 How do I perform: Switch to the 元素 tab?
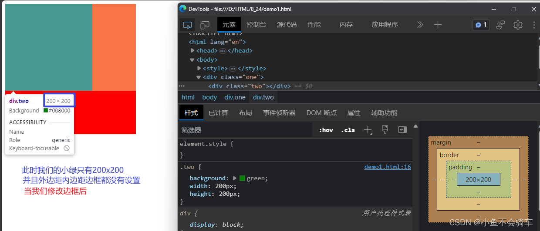click(229, 25)
